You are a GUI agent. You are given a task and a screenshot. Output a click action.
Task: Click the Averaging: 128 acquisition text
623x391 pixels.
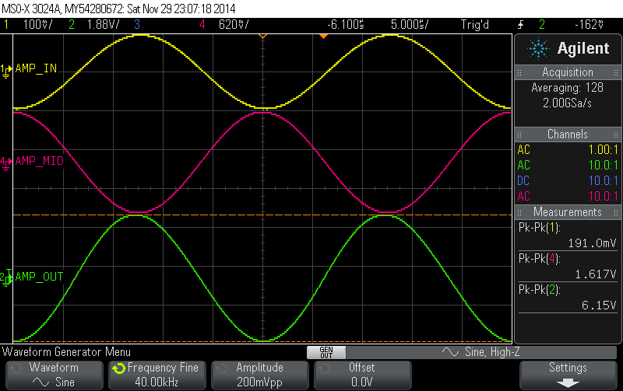point(568,88)
